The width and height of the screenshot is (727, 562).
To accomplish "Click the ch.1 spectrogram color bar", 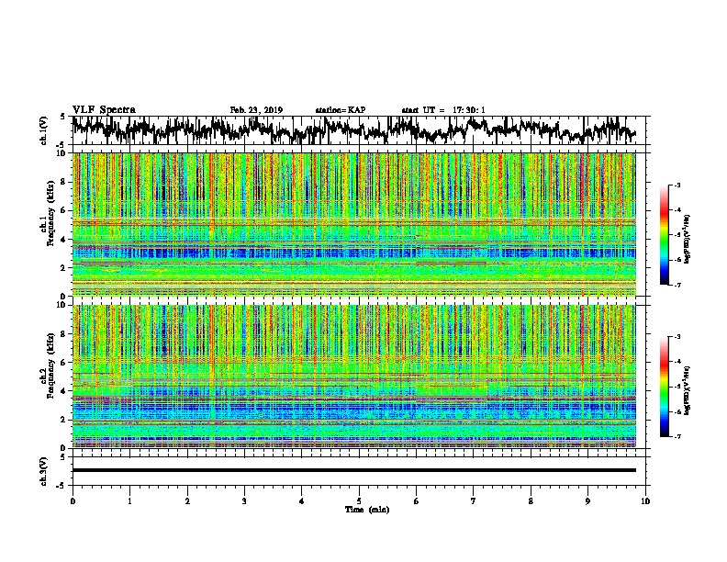I will pos(665,235).
